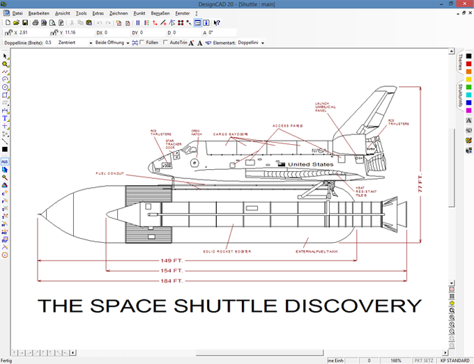474x364 pixels.
Task: Select the diagonal line style tool
Action: (x=5, y=141)
